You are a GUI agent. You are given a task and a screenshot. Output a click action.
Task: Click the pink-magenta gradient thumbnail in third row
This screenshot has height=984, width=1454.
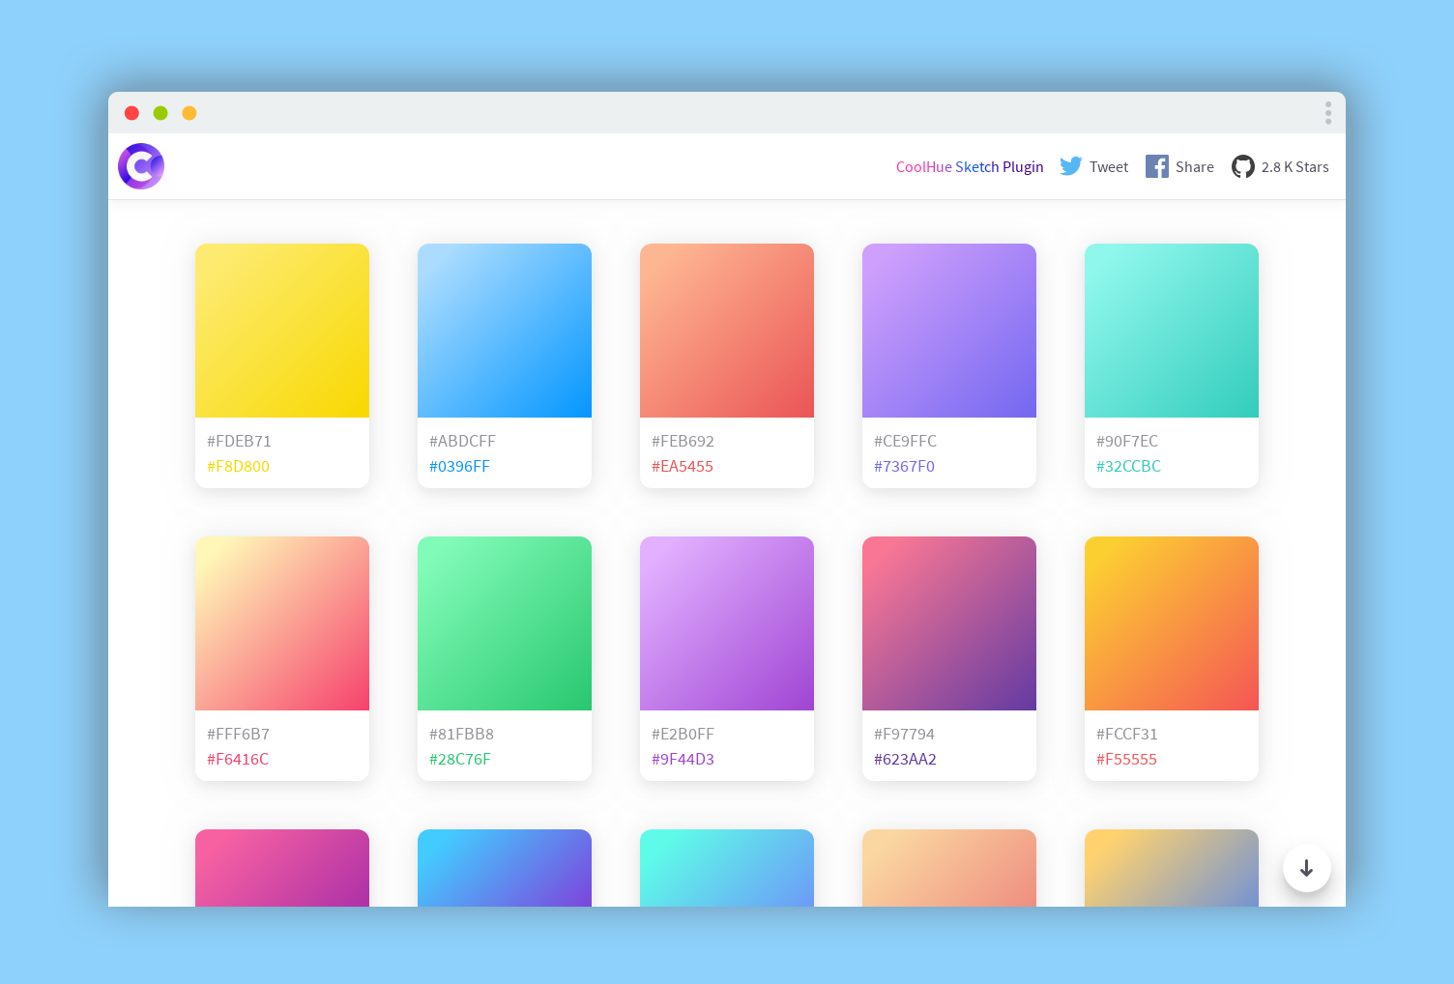(x=282, y=868)
